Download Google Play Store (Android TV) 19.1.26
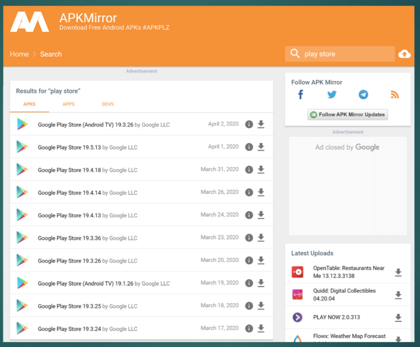Screen dimensions: 420x347 point(261,283)
